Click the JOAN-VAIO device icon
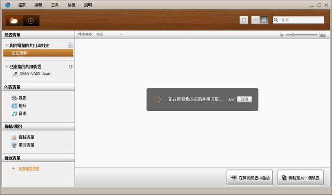332x195 pixels. click(x=15, y=74)
